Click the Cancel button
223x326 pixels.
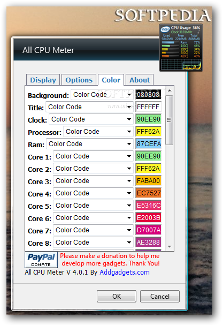click(x=160, y=296)
